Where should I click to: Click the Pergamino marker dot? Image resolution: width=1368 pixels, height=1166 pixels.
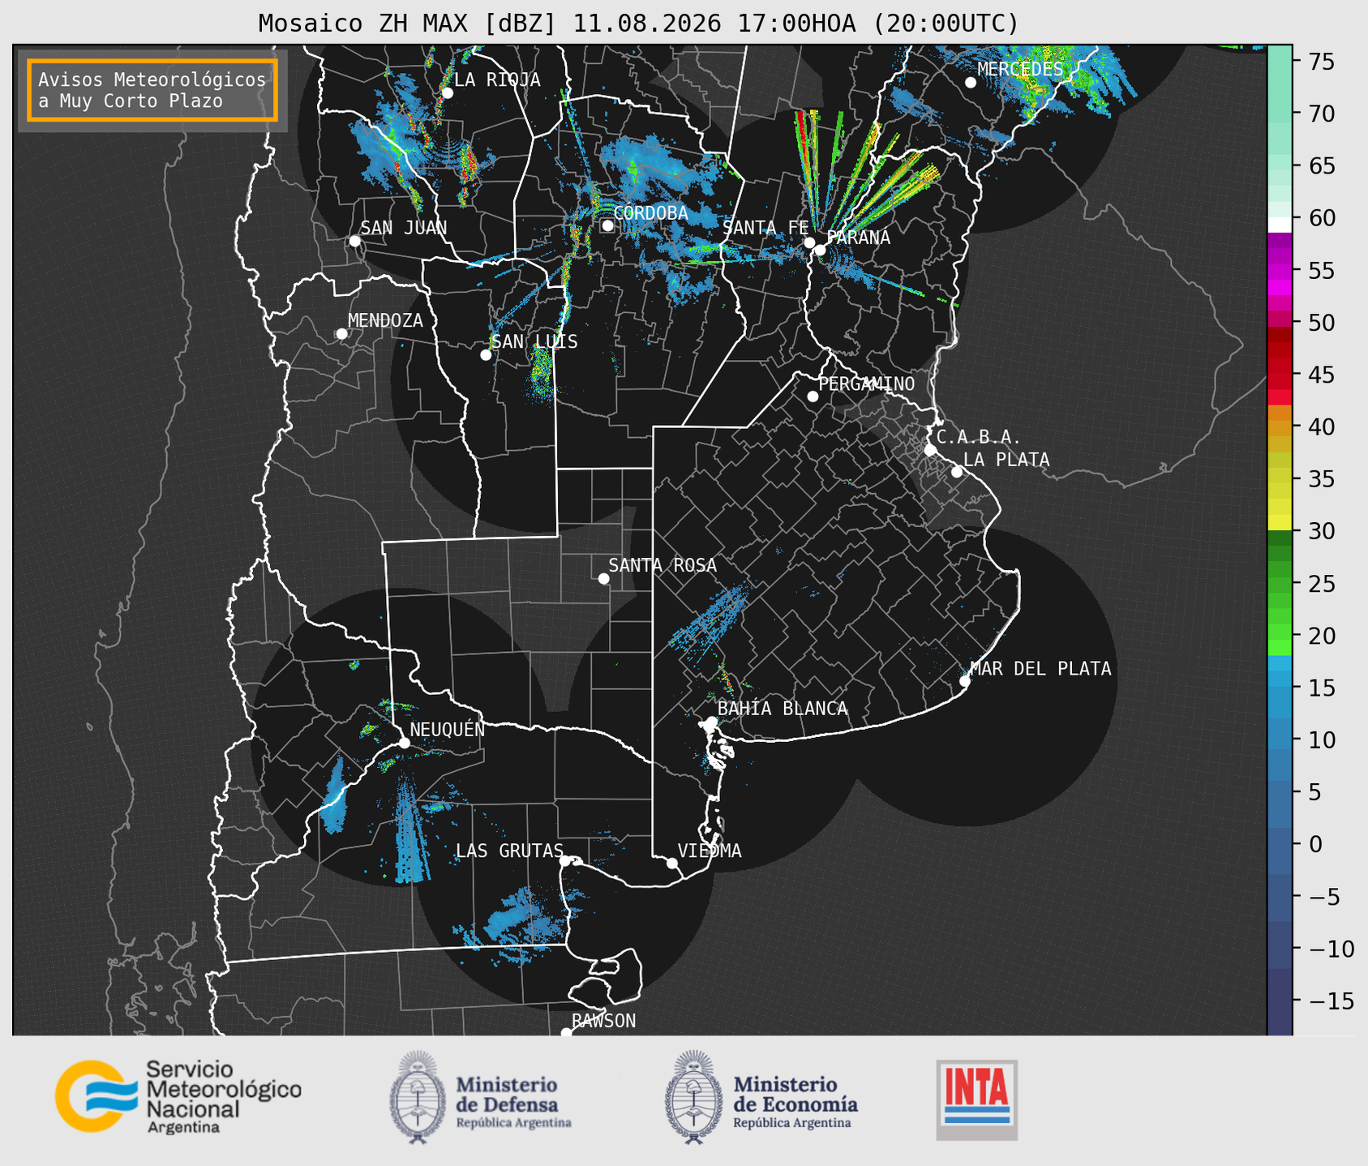813,397
